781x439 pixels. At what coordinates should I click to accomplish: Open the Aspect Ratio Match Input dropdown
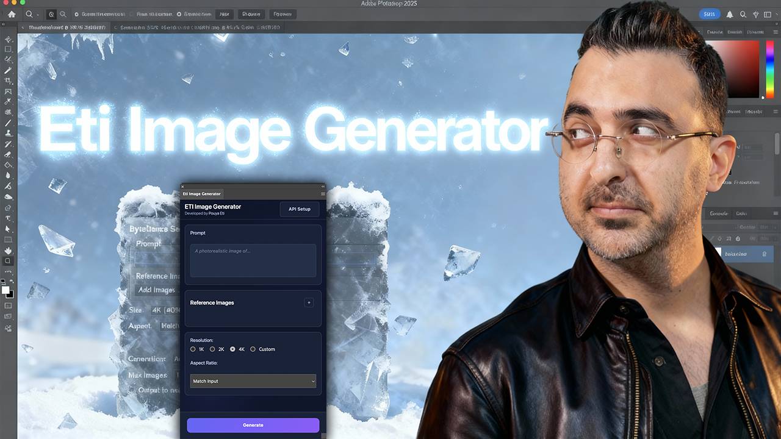(253, 381)
